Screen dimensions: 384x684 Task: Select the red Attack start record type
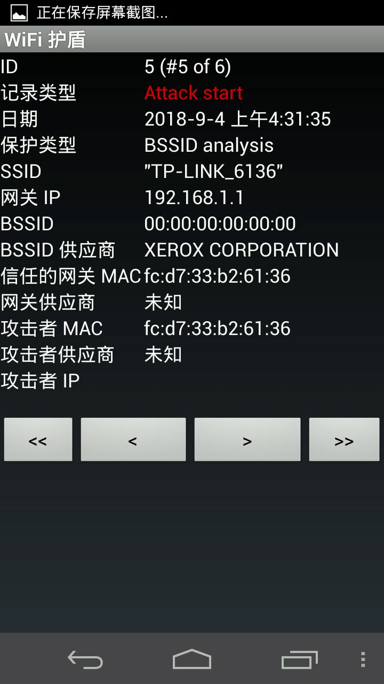(x=194, y=93)
